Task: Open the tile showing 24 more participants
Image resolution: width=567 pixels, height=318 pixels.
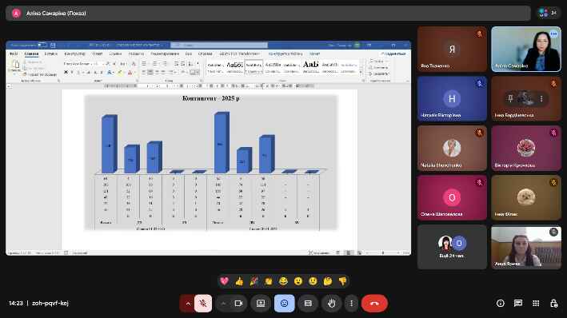Action: [452, 247]
